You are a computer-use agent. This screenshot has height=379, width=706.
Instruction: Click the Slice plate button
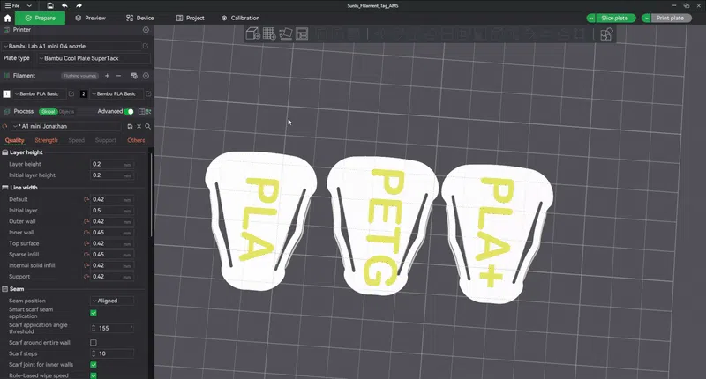(x=614, y=18)
